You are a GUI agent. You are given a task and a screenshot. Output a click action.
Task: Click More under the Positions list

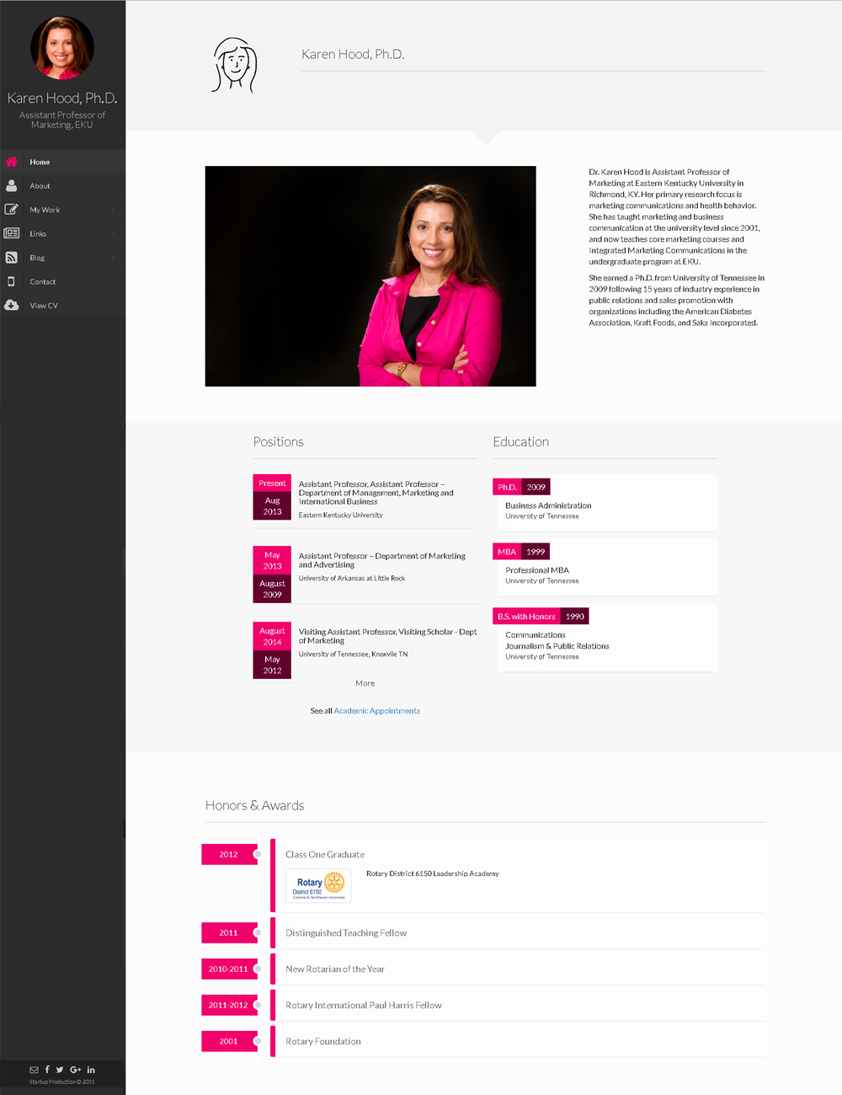365,683
